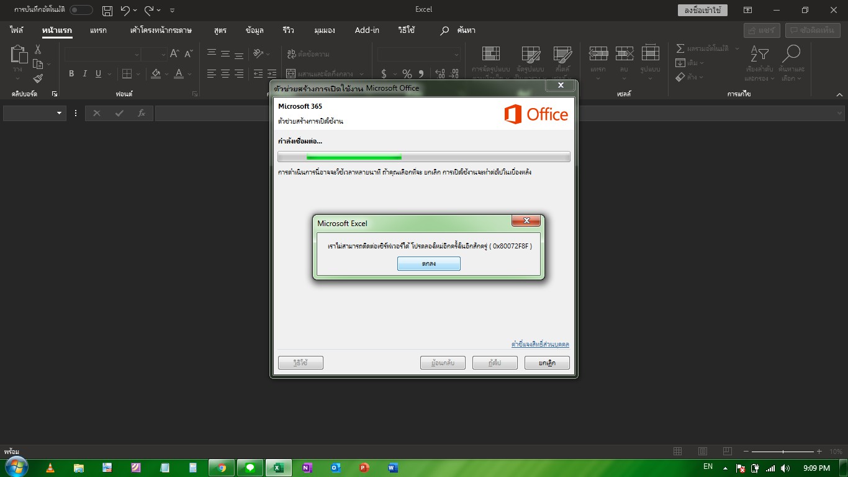Click the Percent style icon
848x477 pixels.
407,74
